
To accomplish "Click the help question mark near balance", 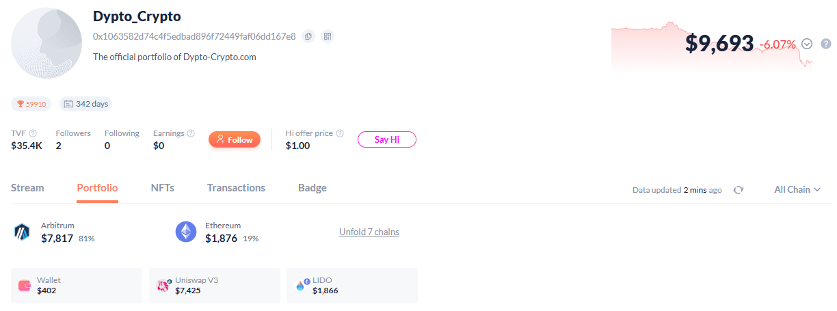I will coord(825,44).
